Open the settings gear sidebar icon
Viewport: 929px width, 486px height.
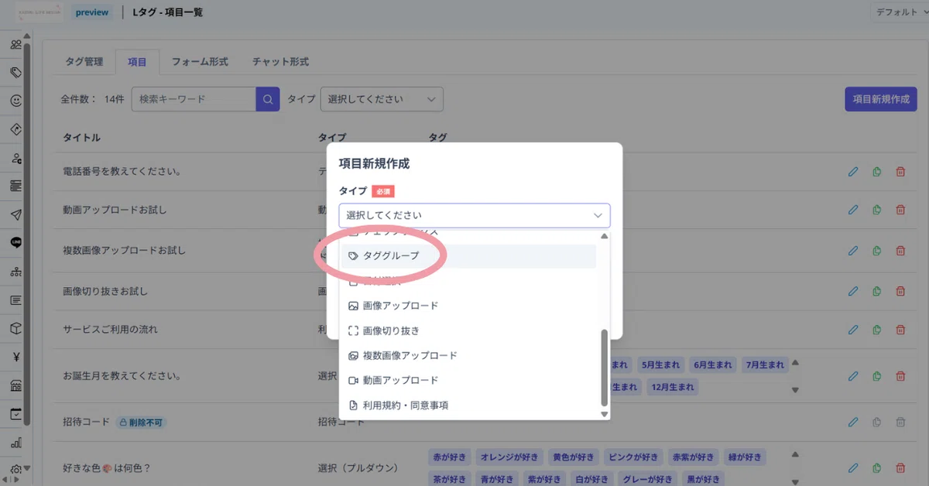[x=15, y=469]
